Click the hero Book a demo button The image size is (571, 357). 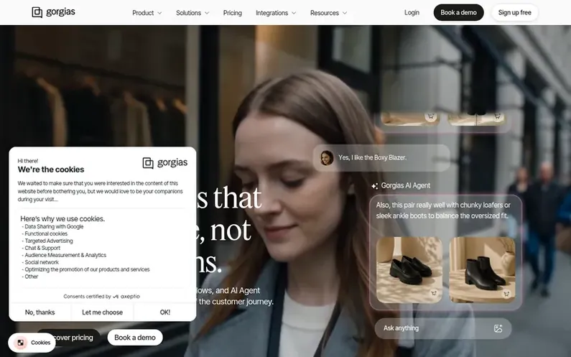135,338
